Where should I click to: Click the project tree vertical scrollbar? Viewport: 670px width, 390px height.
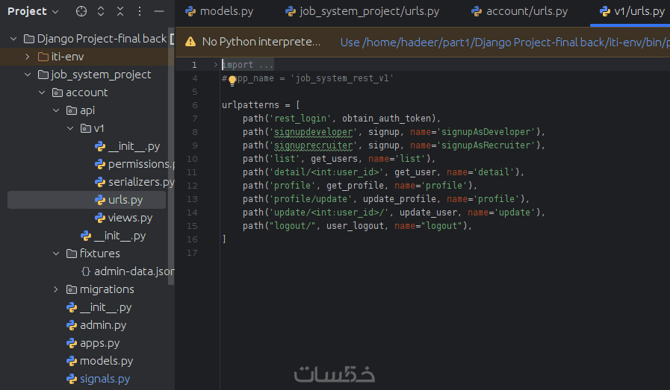pyautogui.click(x=171, y=156)
